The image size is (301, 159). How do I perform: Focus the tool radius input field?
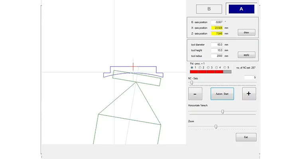(217, 56)
